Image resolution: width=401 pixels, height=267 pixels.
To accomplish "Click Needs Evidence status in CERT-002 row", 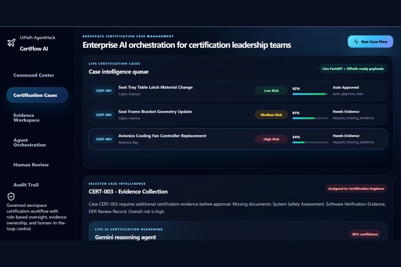I will [x=346, y=112].
